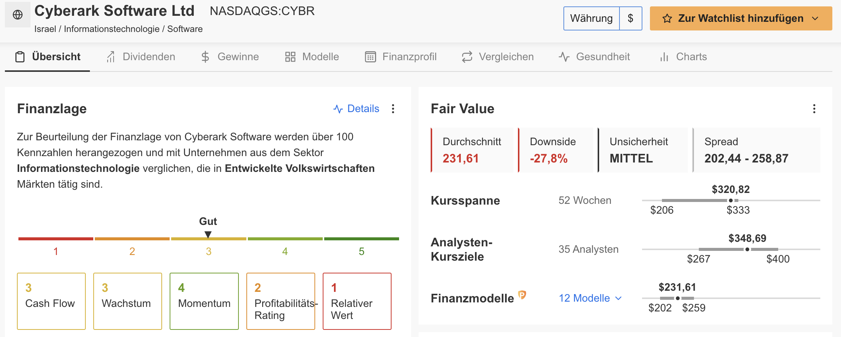The height and width of the screenshot is (337, 841).
Task: Open the Übersicht tab
Action: [x=47, y=57]
